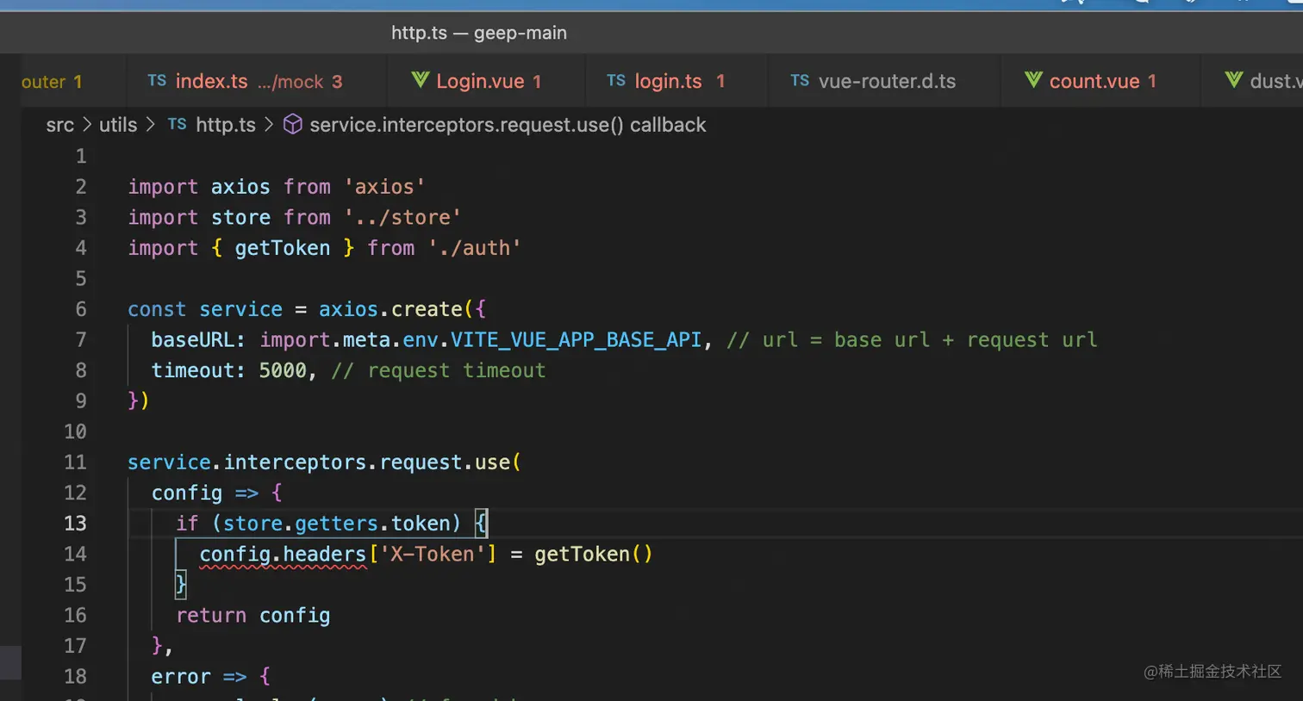This screenshot has width=1303, height=701.
Task: Switch to the Login.vue tab
Action: [480, 81]
